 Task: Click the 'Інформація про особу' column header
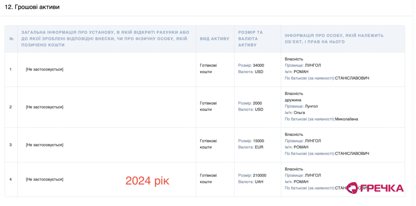pos(334,39)
